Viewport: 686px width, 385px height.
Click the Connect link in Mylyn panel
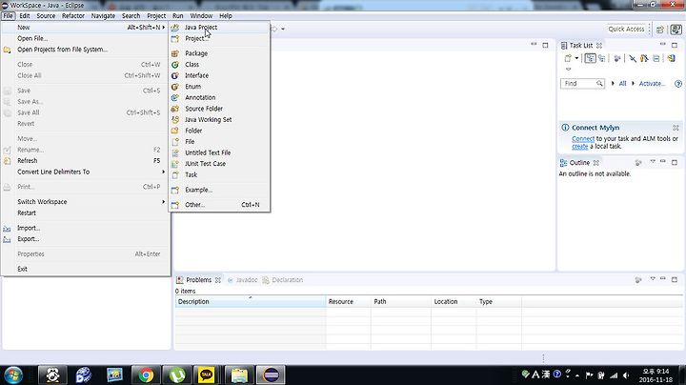click(583, 139)
